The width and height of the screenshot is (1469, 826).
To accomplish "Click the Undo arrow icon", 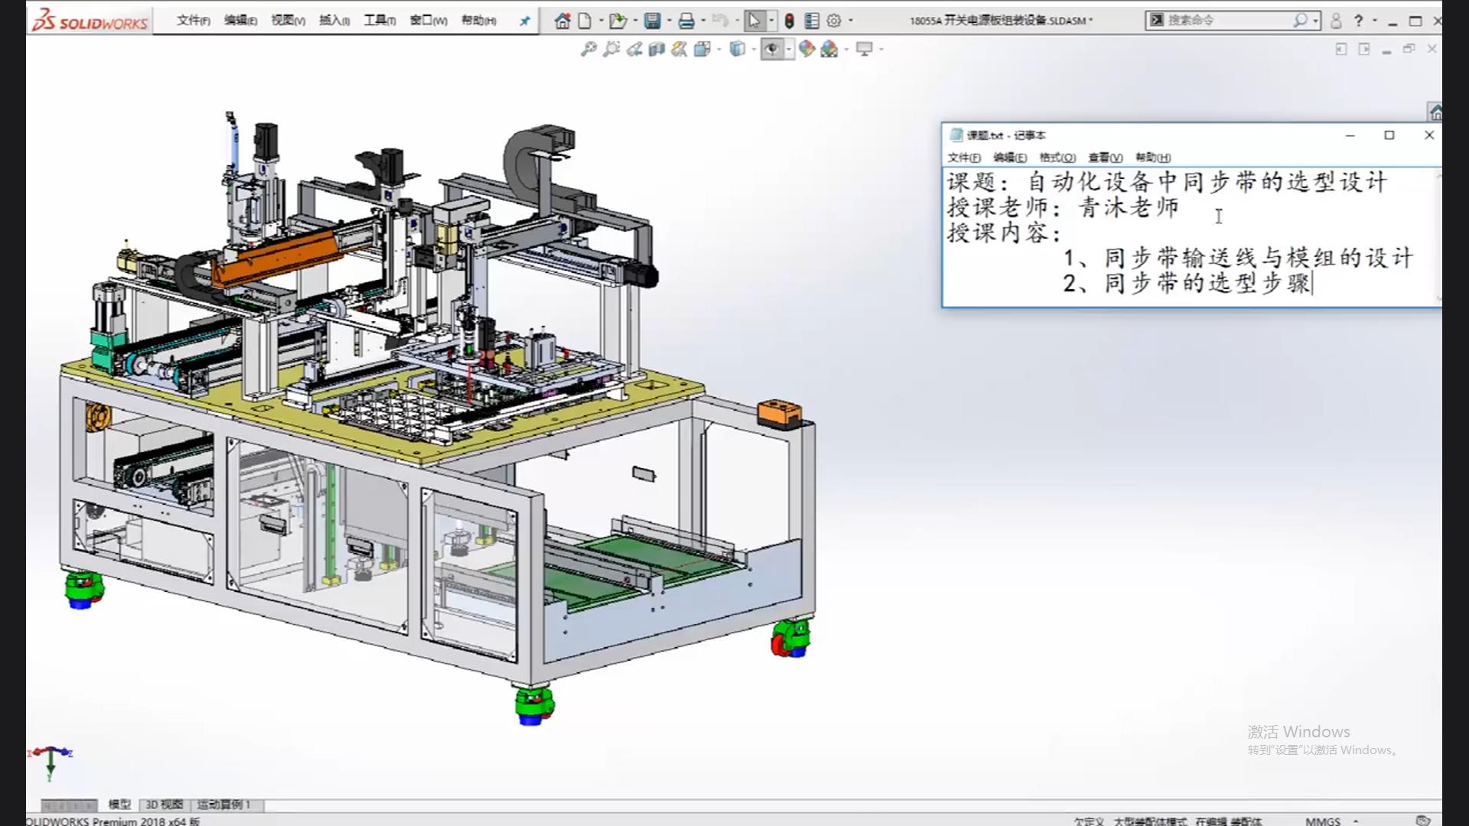I will tap(720, 21).
